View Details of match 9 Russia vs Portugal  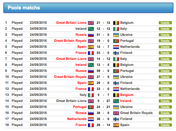pyautogui.click(x=165, y=71)
